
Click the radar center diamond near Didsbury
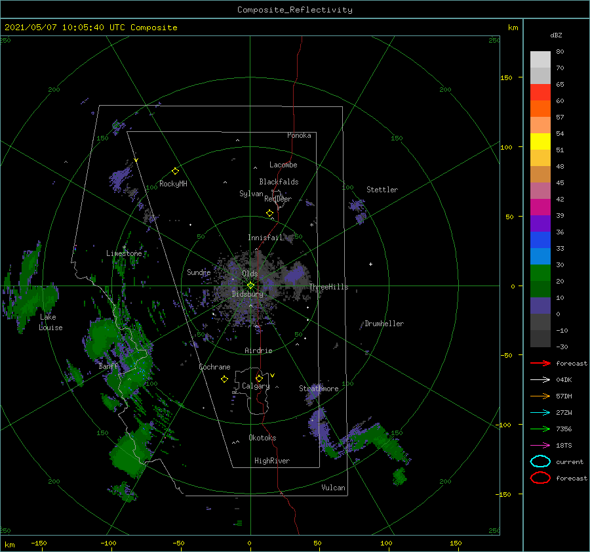(250, 286)
